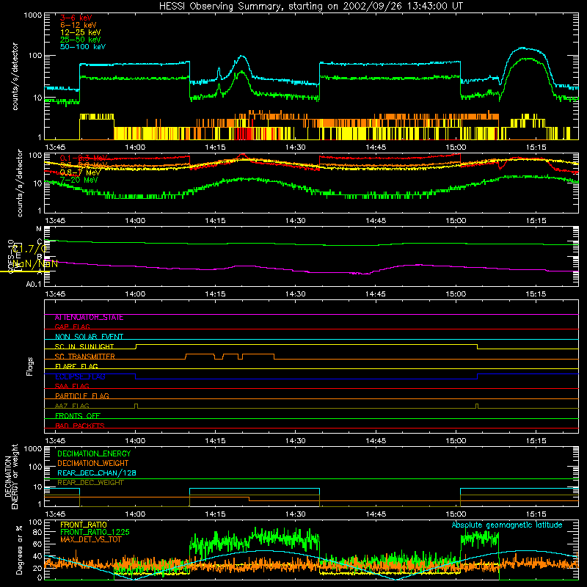Screen dimensions: 587x587
Task: Click the FRONT_RATIO legend label
Action: [84, 525]
